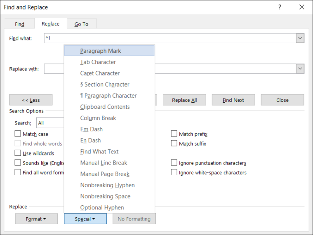Choose ¶ Paragraph Character entry
Viewport: 313px width, 235px height.
pos(109,96)
